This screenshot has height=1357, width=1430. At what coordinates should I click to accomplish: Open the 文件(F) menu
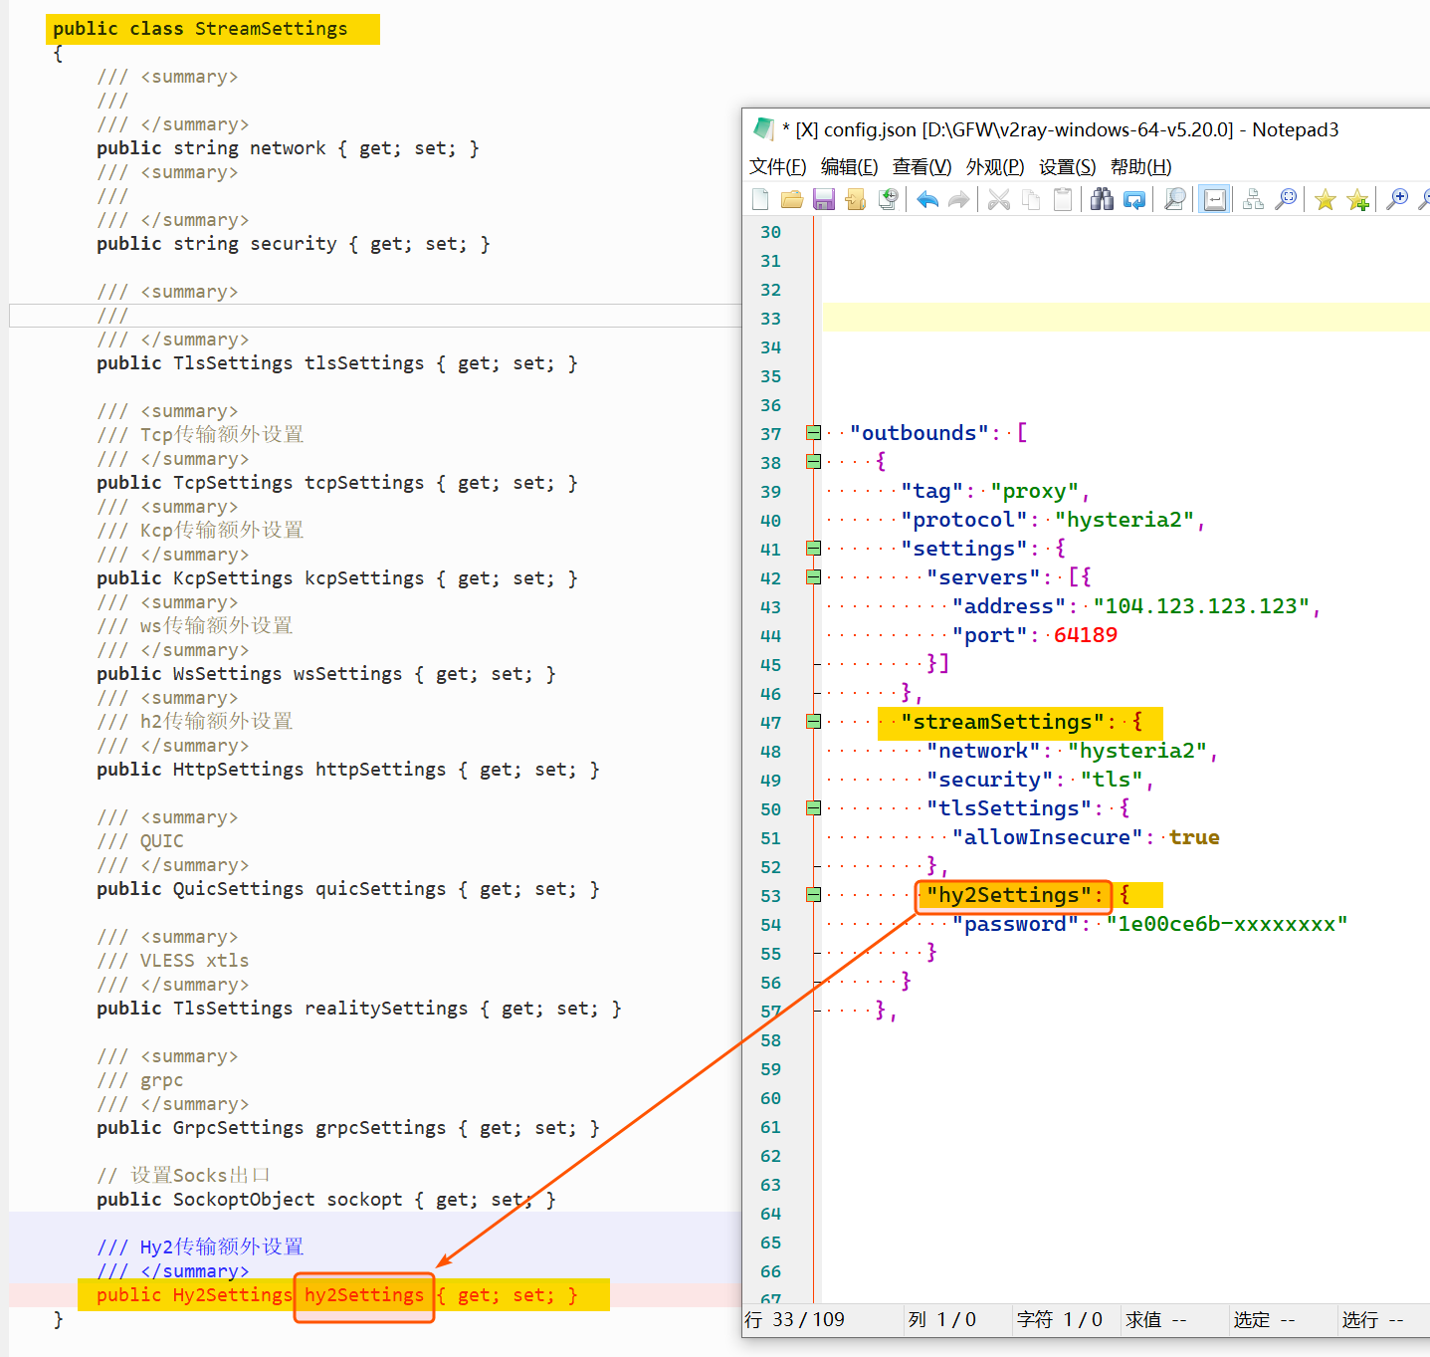pyautogui.click(x=777, y=167)
